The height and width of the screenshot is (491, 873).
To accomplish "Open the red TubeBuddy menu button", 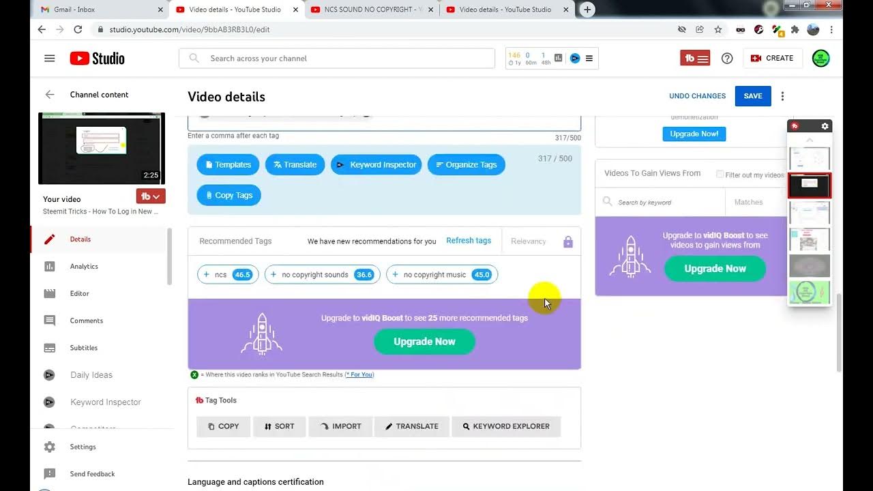I will 696,59.
